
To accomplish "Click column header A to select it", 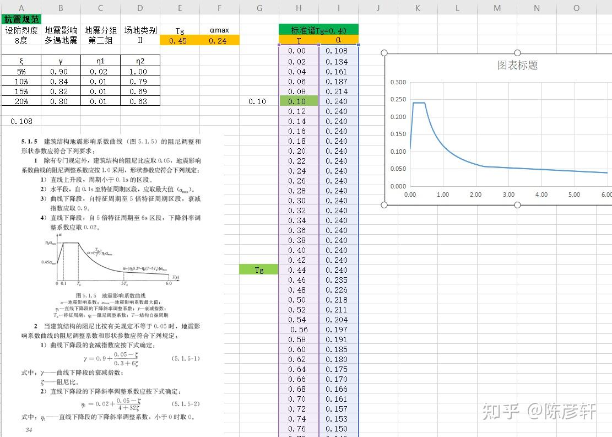I will click(21, 7).
